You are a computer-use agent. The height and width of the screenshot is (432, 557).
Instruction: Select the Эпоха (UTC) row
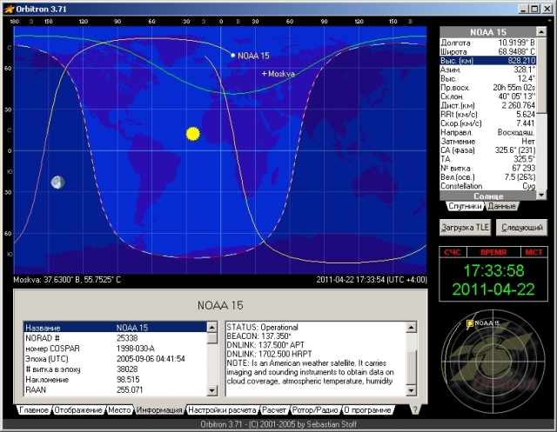point(115,359)
